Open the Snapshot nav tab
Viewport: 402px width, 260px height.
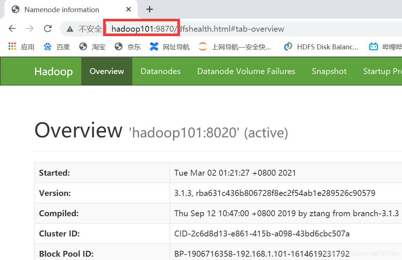329,71
